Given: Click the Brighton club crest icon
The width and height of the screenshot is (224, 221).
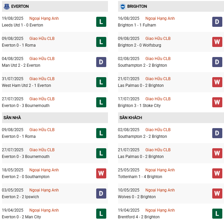Looking at the screenshot, I should click(123, 6).
